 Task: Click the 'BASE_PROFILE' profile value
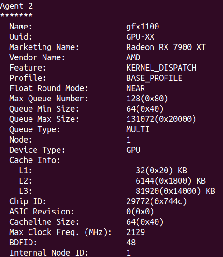click(x=154, y=78)
